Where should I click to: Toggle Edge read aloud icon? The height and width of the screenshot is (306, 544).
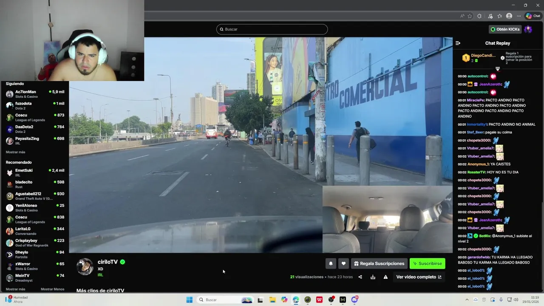point(462,16)
